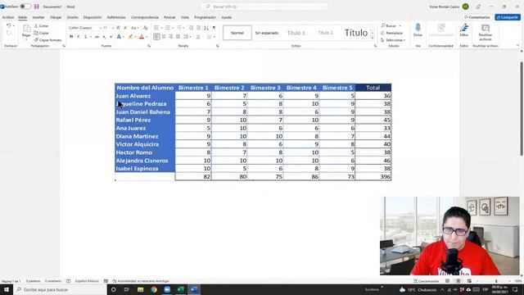Expand the bullets list dropdown
Viewport: 524px width, 295px height.
click(162, 28)
